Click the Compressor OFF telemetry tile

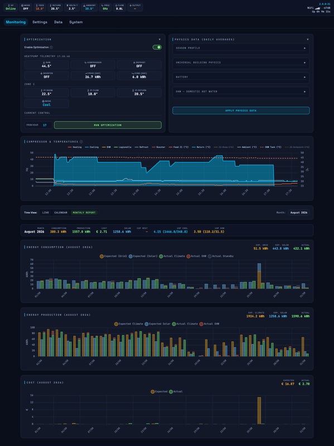click(x=93, y=65)
